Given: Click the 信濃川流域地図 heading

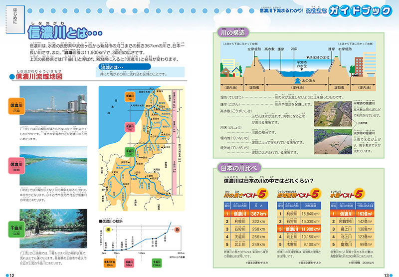Looking at the screenshot, I should pyautogui.click(x=39, y=76).
